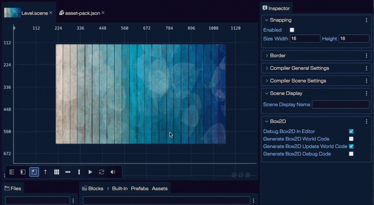Enable the Snapping Enabled checkbox
Screen dimensions: 374x205
[x=292, y=30]
